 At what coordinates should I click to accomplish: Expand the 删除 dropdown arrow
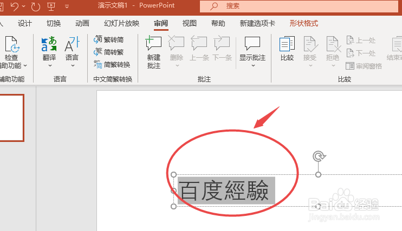(x=177, y=66)
